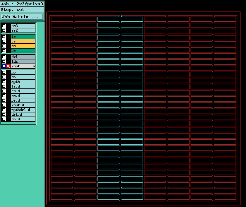The image size is (246, 207).
Task: Click the ss.d layer name
Action: point(23,96)
